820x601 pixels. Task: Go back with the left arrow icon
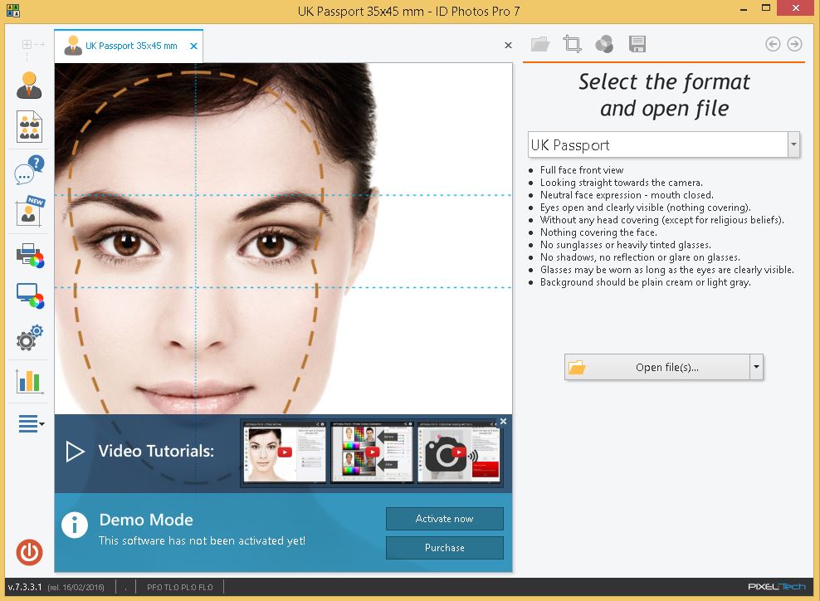pos(773,44)
